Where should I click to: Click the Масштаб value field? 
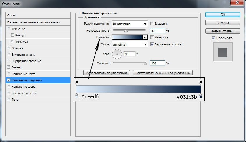pyautogui.click(x=157, y=63)
